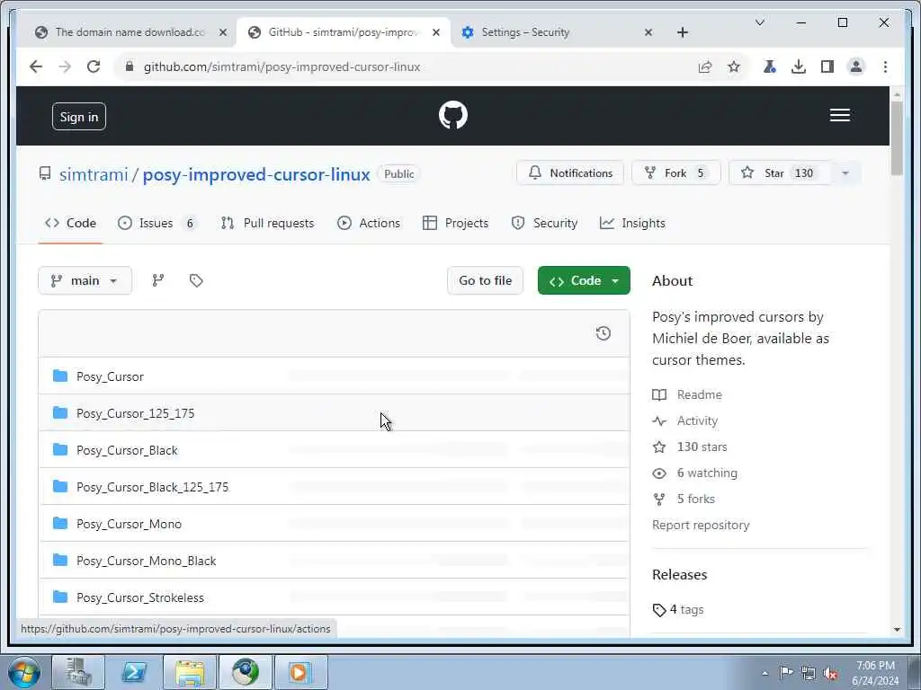Open the Chrome profile avatar

[856, 66]
